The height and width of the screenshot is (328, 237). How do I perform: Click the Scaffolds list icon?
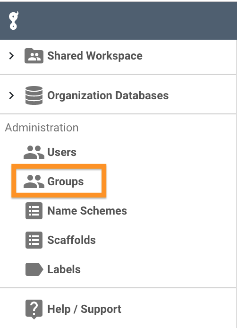(34, 240)
